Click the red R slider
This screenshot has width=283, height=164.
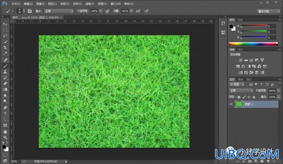[254, 26]
